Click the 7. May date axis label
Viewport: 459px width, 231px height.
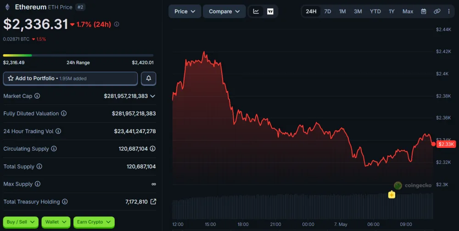(341, 224)
